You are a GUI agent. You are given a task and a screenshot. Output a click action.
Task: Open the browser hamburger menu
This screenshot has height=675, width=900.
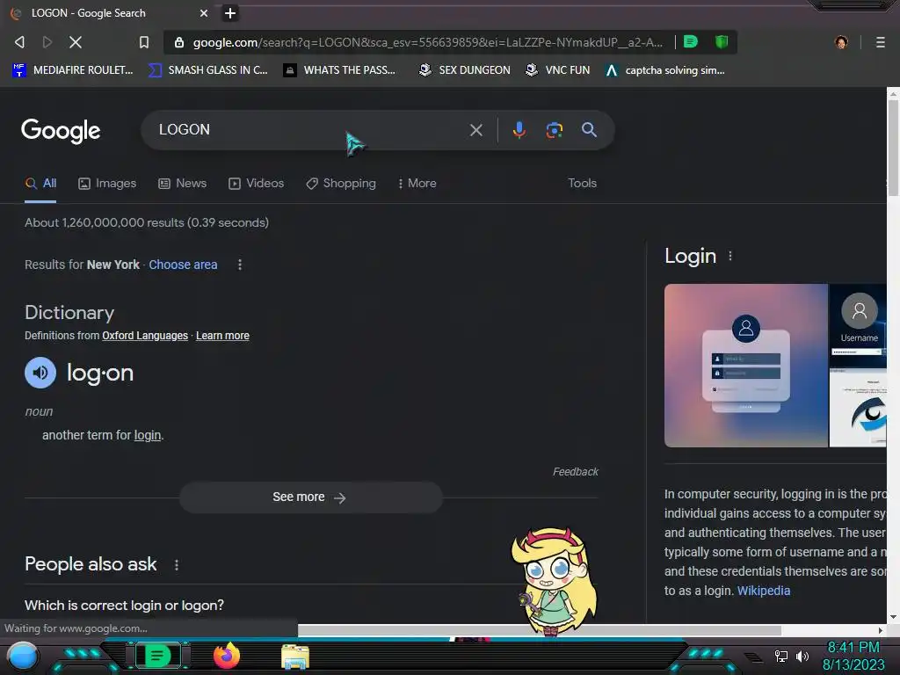(881, 42)
